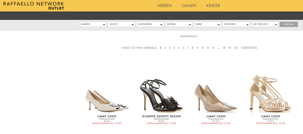
Task: Go to results page 5
Action: [179, 48]
